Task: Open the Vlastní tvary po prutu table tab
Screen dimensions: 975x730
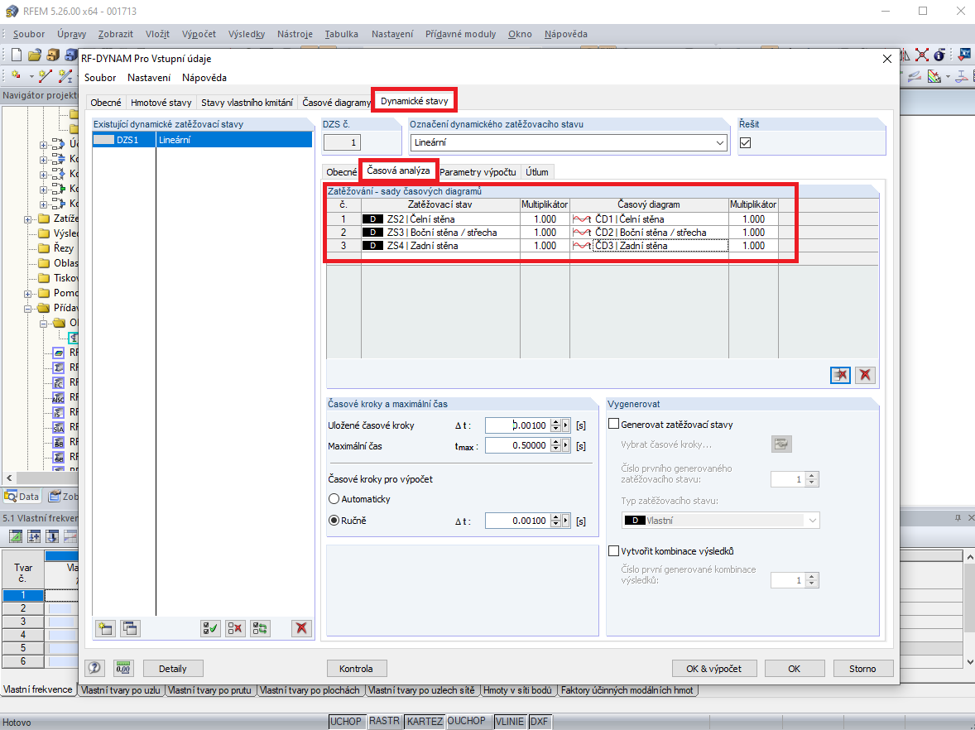Action: (x=209, y=690)
